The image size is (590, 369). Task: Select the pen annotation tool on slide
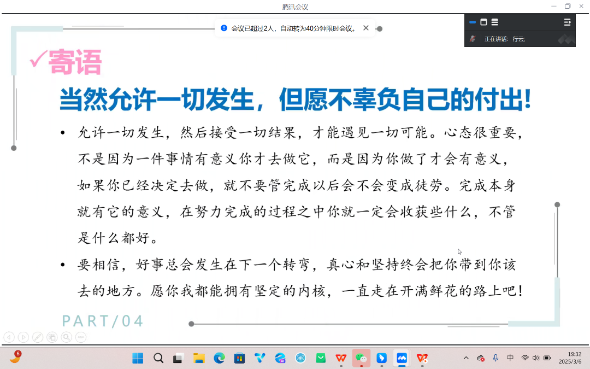coord(38,337)
